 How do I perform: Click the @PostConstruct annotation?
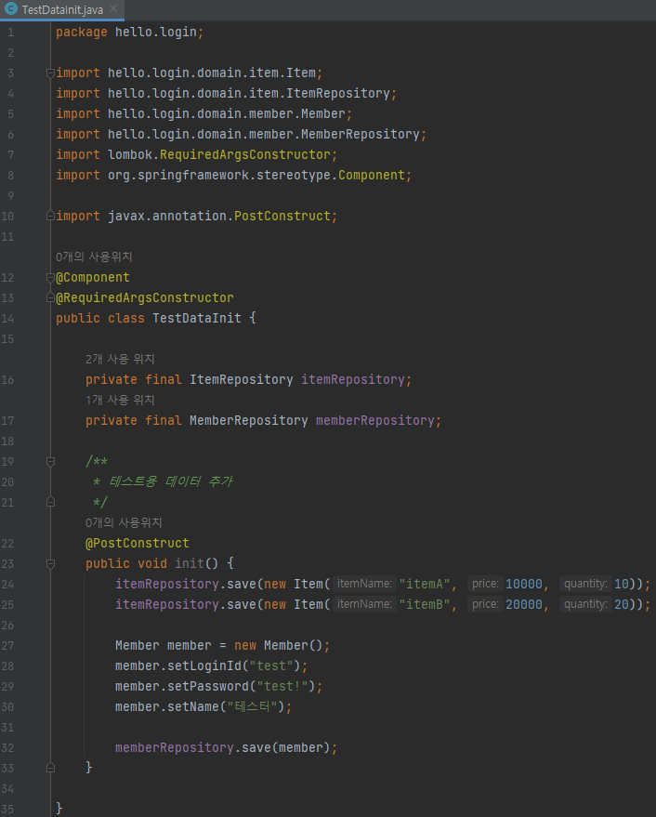tap(137, 543)
